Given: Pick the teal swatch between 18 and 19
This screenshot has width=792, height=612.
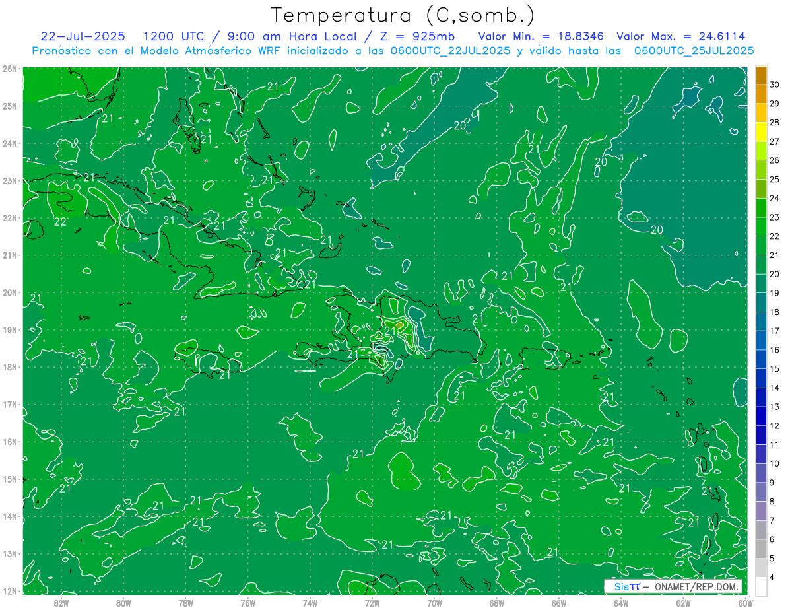Looking at the screenshot, I should pos(761,302).
